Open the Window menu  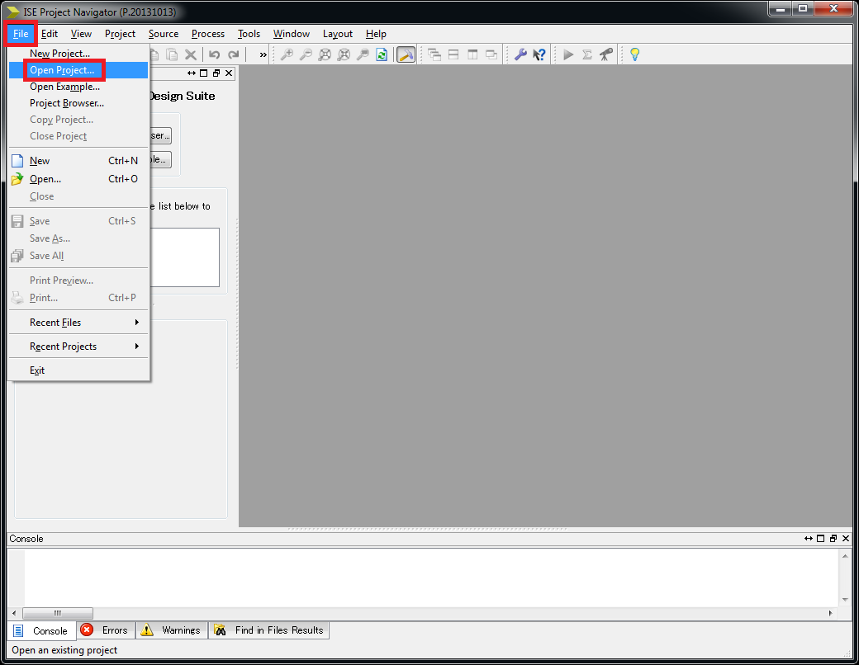tap(292, 34)
